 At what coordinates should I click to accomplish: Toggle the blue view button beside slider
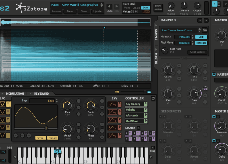149,92
